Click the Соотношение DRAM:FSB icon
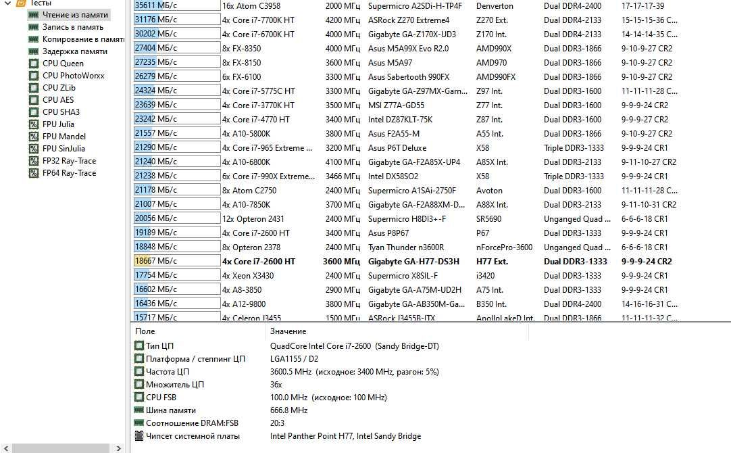Viewport: 731px width, 453px height. pos(139,423)
